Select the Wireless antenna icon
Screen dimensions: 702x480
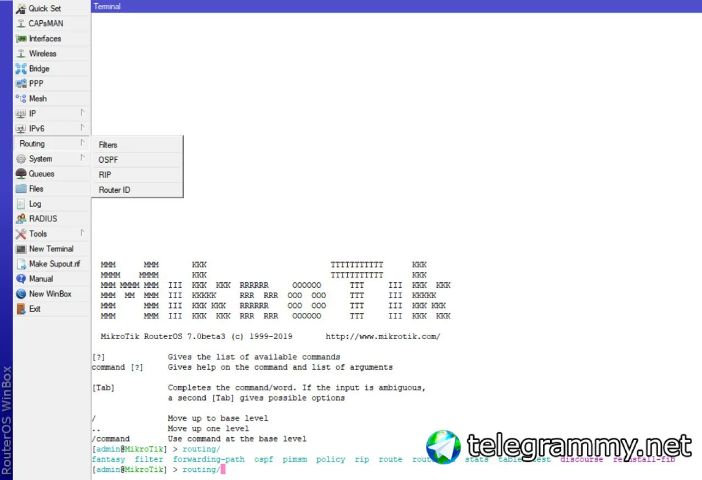pos(21,54)
